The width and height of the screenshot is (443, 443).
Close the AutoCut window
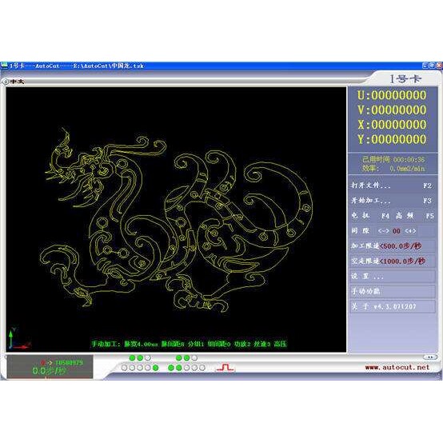tap(439, 66)
